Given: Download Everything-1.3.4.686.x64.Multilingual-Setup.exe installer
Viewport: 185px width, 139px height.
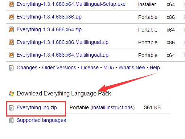Looking at the screenshot, I should pyautogui.click(x=71, y=4).
